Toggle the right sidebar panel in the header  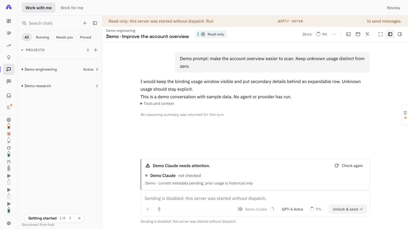click(x=400, y=34)
